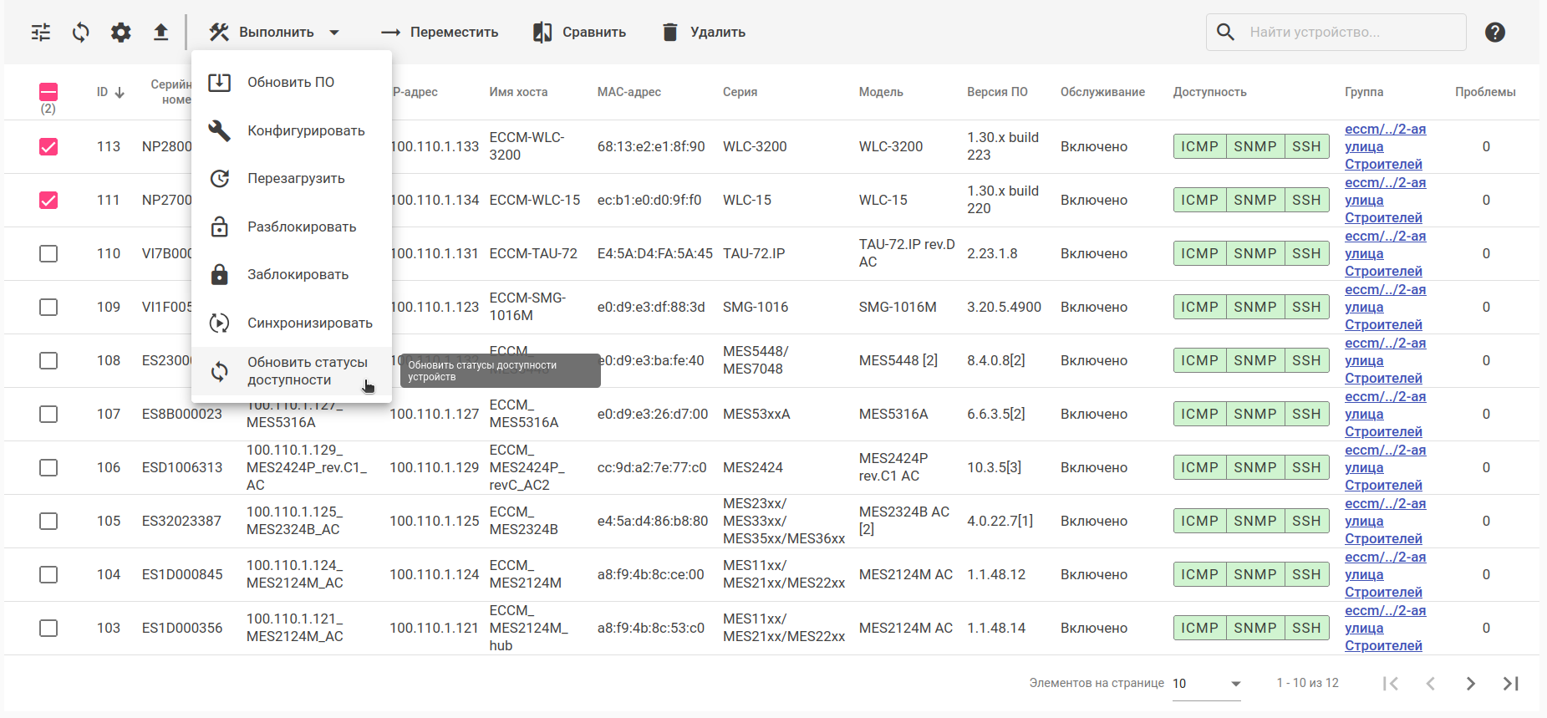Click the ID column sort arrow

tap(120, 93)
